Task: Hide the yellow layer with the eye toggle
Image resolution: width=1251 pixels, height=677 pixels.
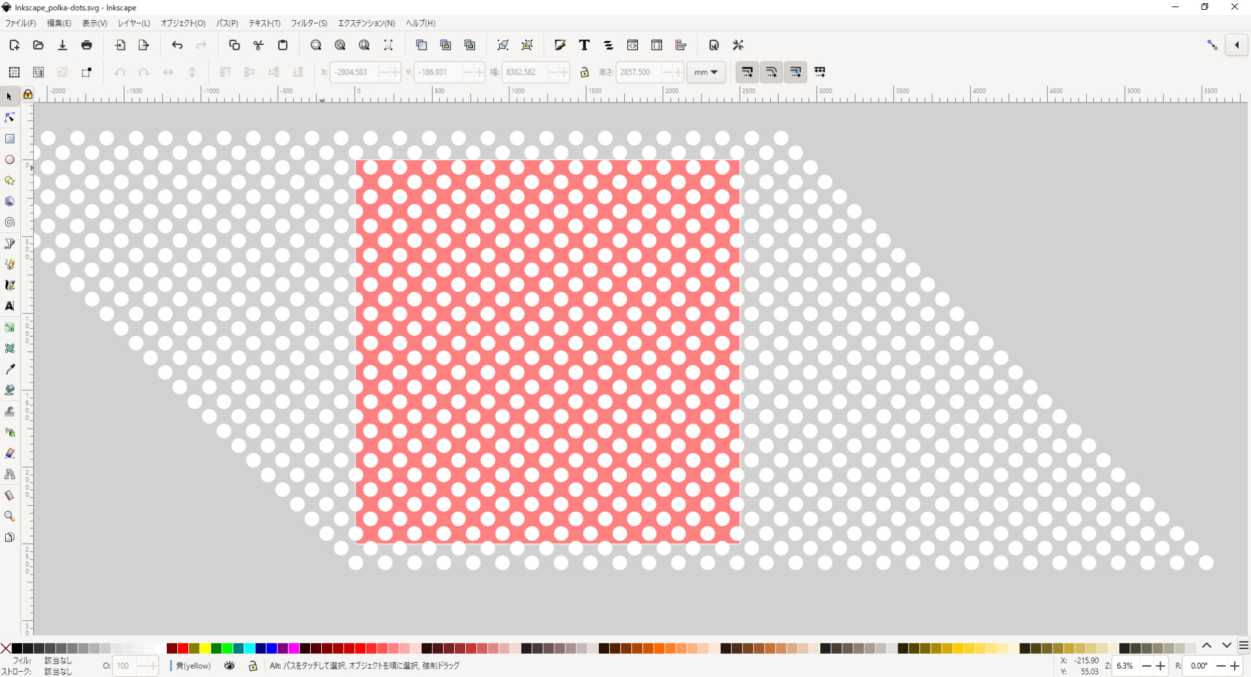Action: pyautogui.click(x=230, y=666)
